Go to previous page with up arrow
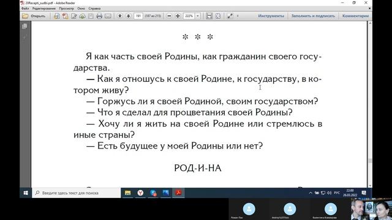 (x=120, y=16)
